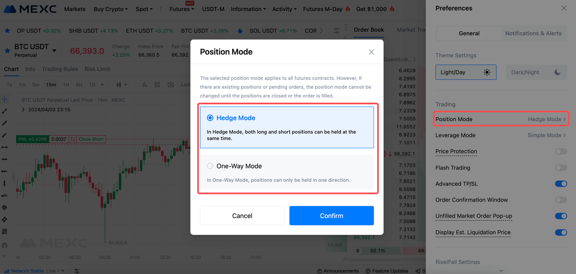Enable the Flash Trading switch
Viewport: 576px width, 274px height.
coord(561,168)
